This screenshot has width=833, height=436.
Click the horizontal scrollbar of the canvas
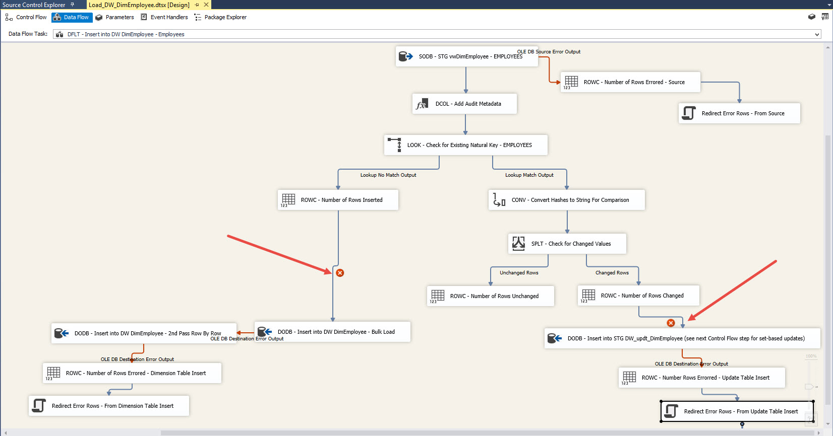tap(487, 433)
